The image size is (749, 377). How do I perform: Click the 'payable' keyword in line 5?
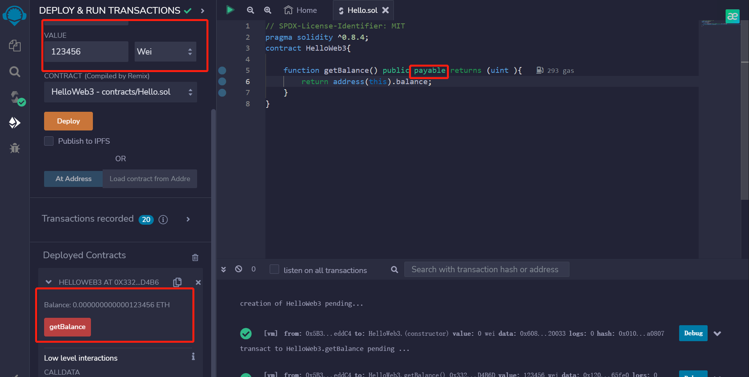click(430, 70)
